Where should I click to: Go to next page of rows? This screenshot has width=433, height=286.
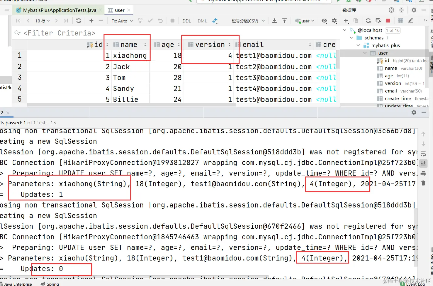pyautogui.click(x=56, y=21)
